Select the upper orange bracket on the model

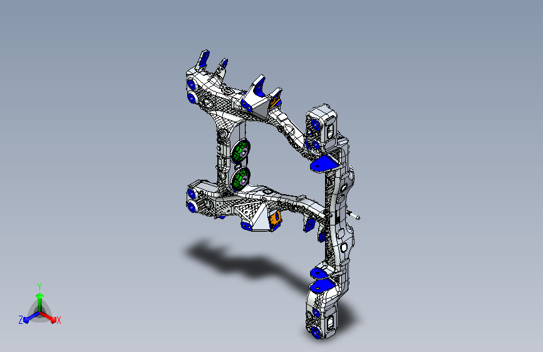click(276, 101)
